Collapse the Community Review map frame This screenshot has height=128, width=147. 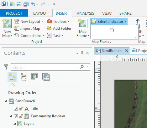pyautogui.click(x=11, y=116)
